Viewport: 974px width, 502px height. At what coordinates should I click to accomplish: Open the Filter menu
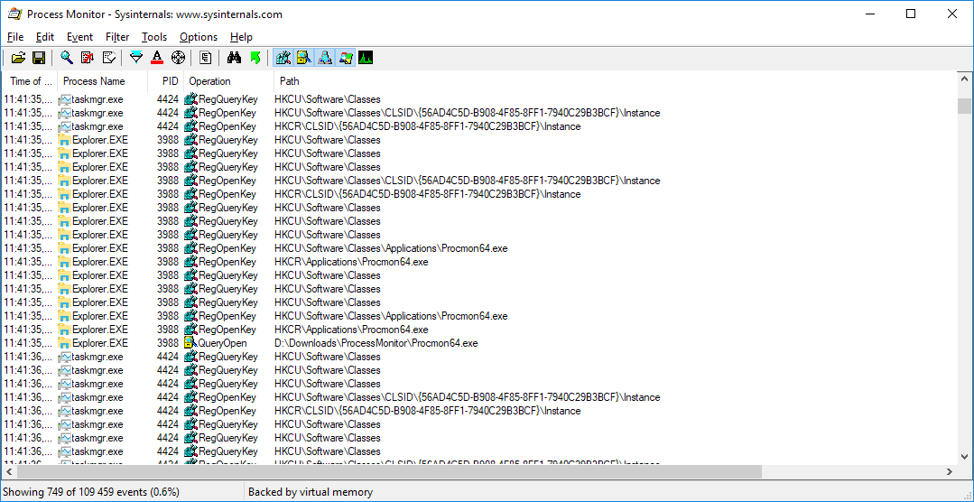[117, 37]
